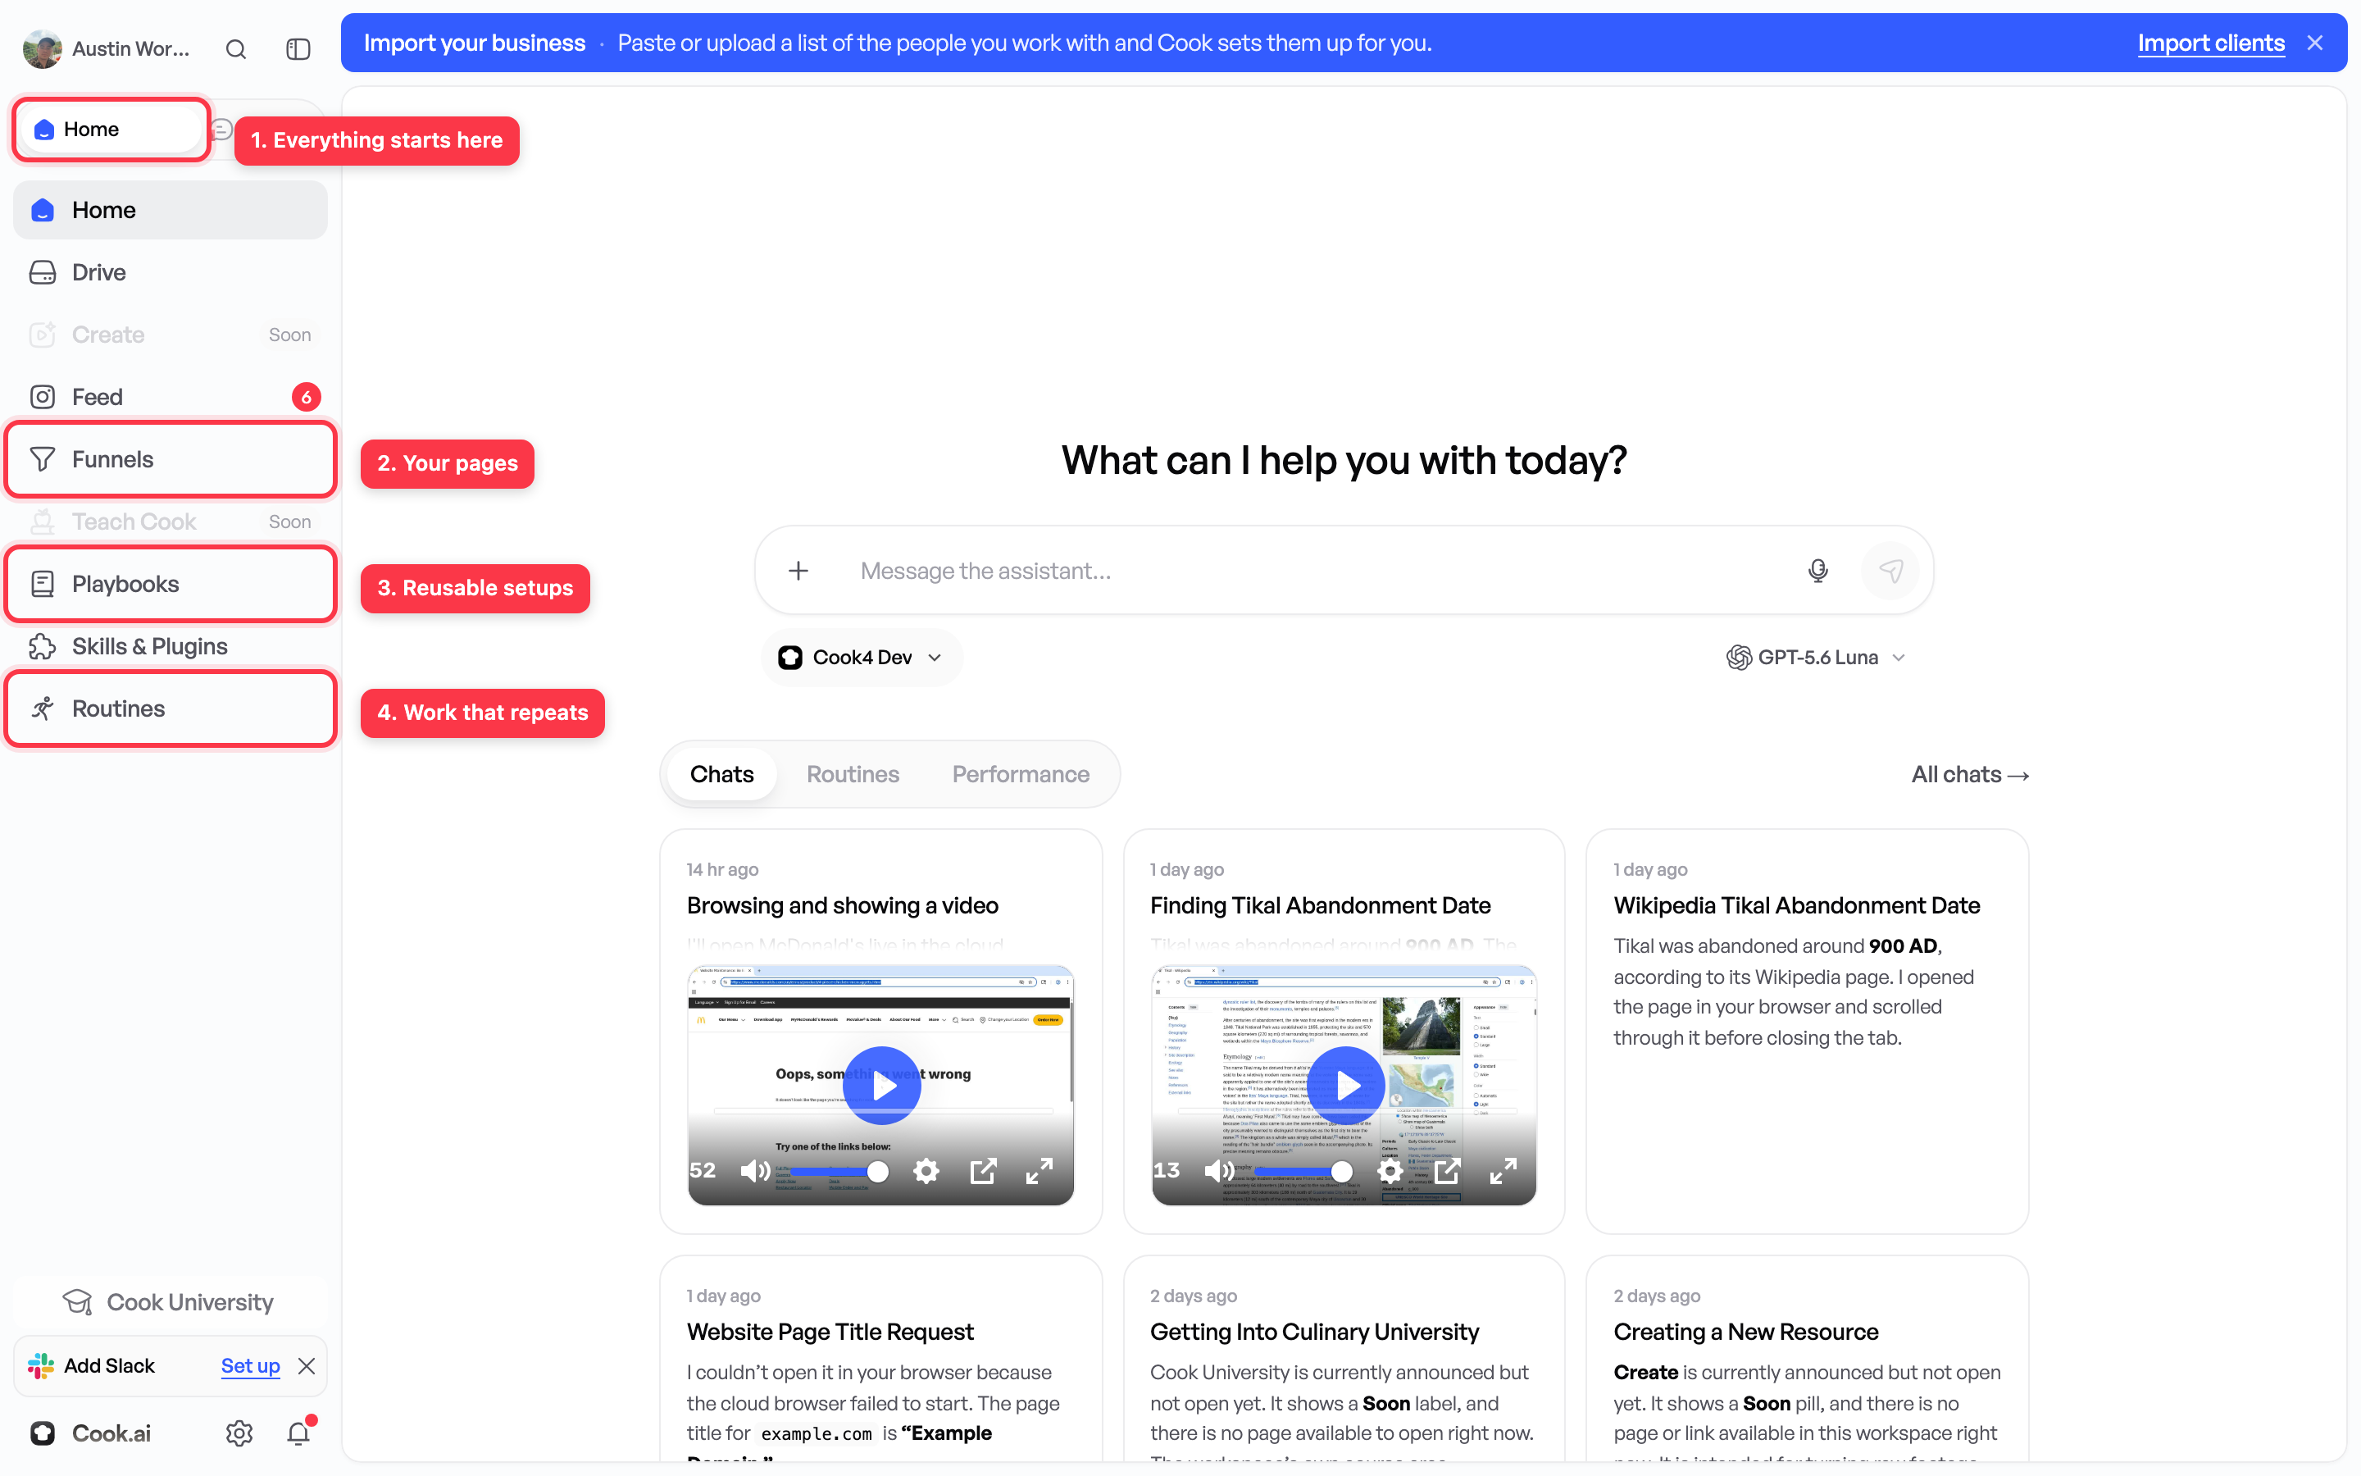This screenshot has height=1476, width=2361.
Task: Click the 52 time counter on the Browsing video
Action: [x=703, y=1170]
